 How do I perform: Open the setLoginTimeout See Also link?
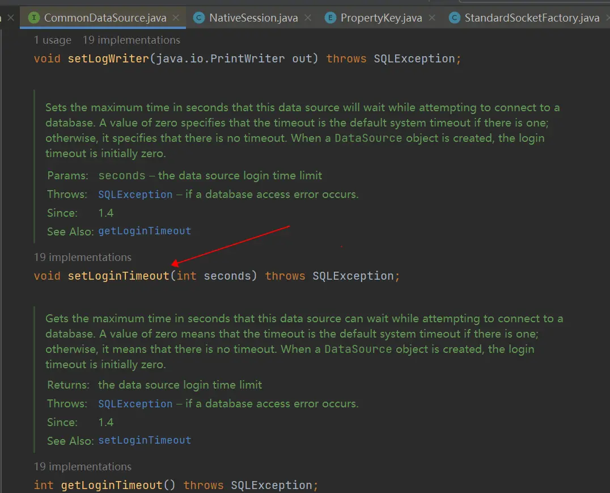(x=145, y=440)
